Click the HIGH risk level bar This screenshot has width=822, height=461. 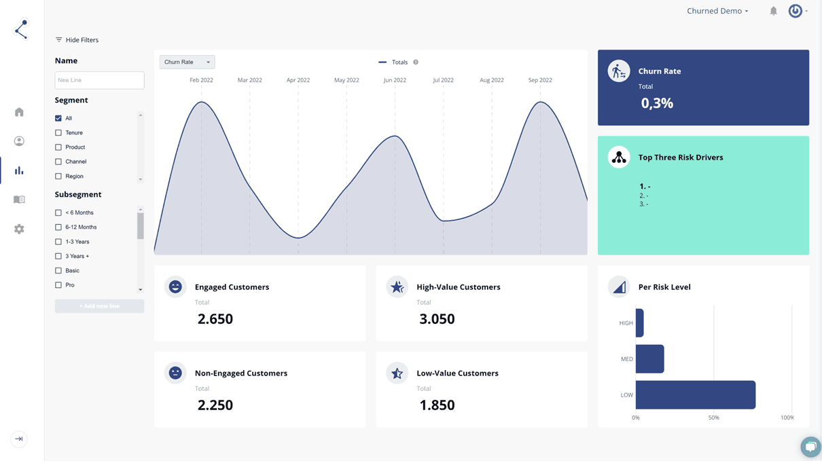pos(640,323)
